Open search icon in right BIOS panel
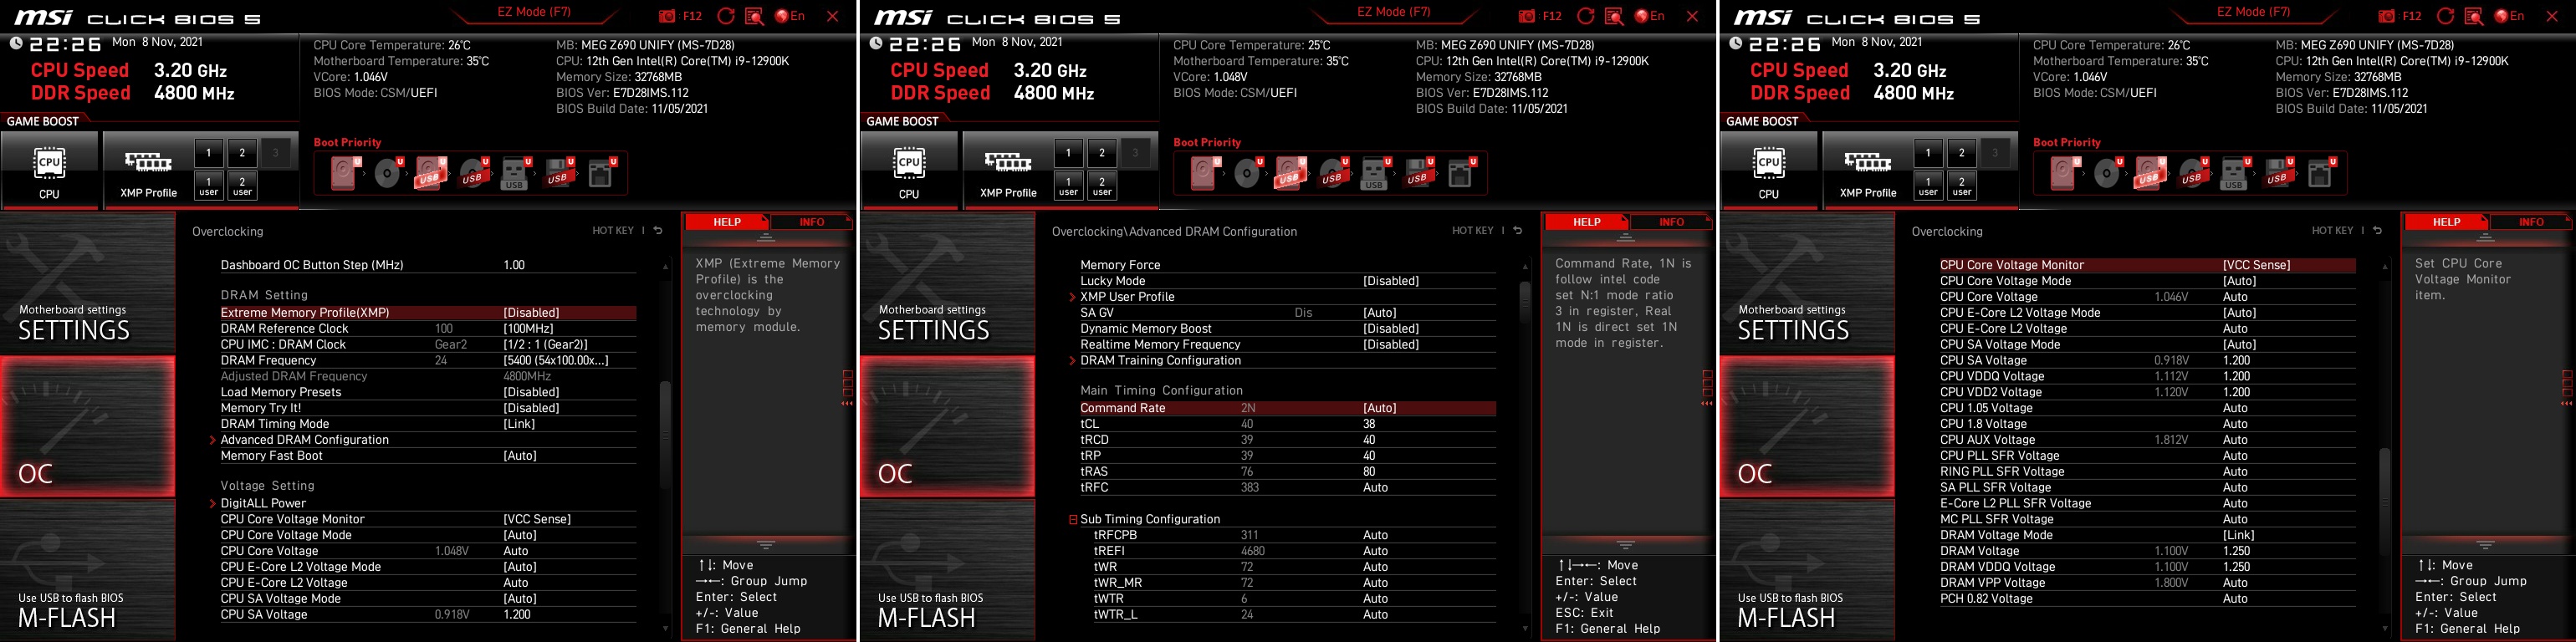 pos(2474,16)
